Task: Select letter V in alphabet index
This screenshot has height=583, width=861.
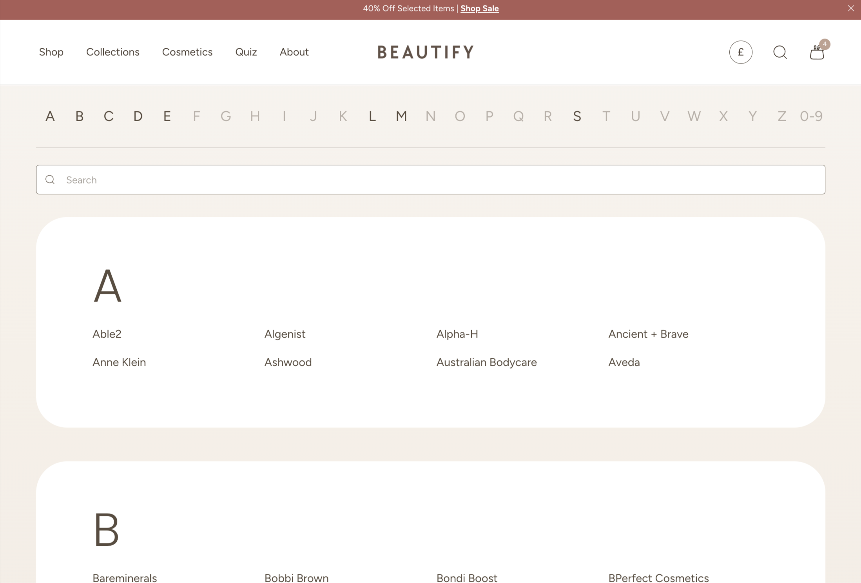Action: click(665, 116)
